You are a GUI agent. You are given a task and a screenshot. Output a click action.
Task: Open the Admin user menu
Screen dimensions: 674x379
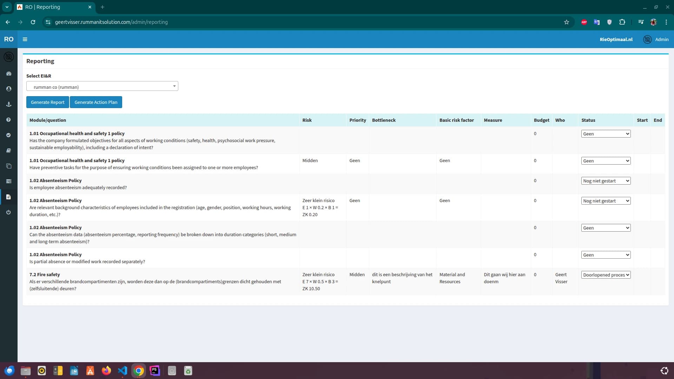click(x=656, y=39)
